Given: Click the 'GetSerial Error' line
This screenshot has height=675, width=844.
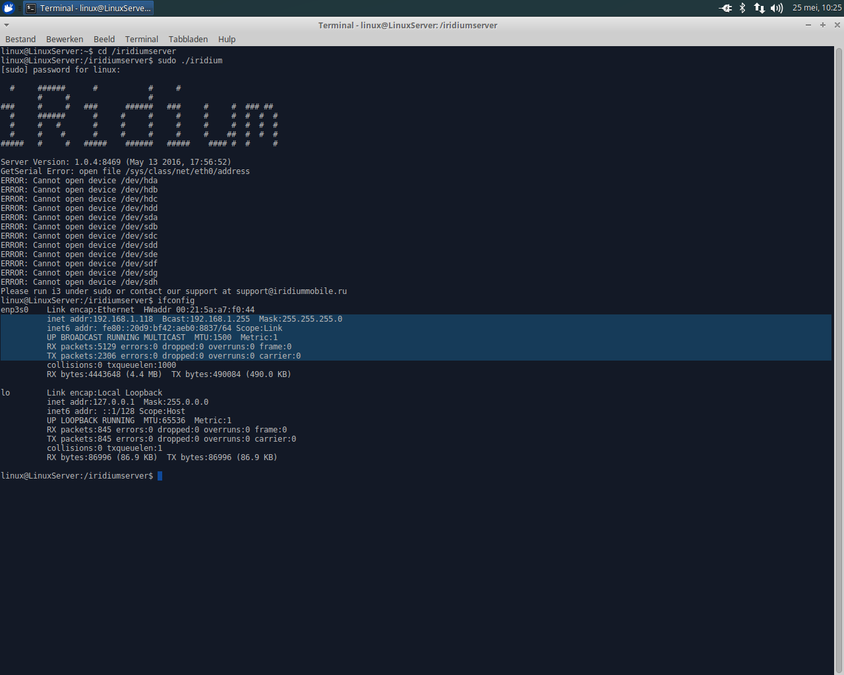Looking at the screenshot, I should 125,171.
